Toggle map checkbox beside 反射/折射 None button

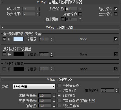[x=116, y=54]
